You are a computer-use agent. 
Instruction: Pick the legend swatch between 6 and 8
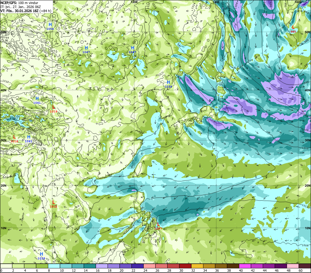(x=42, y=266)
